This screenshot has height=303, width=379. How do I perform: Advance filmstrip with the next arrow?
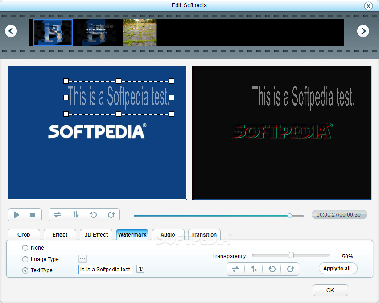coord(363,31)
